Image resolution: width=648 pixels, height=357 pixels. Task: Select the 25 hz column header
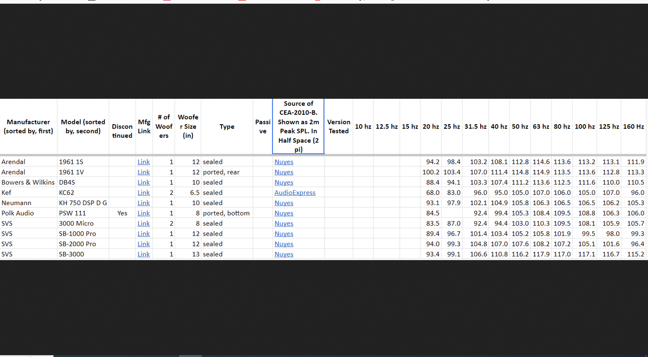click(x=451, y=127)
